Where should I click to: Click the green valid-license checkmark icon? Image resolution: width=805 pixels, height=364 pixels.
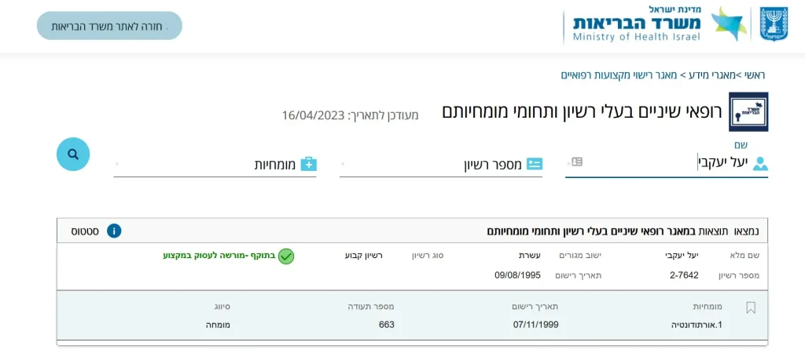[286, 256]
